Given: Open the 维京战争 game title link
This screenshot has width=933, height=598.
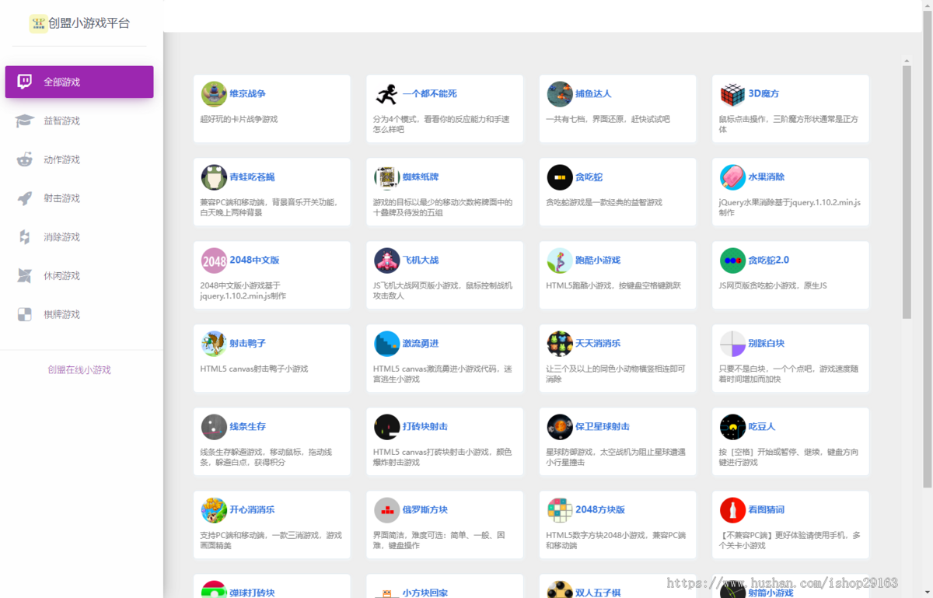Looking at the screenshot, I should coord(247,94).
